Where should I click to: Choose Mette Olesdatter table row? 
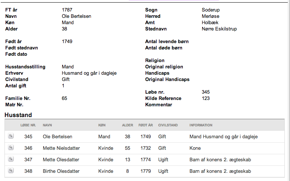[x=145, y=160]
